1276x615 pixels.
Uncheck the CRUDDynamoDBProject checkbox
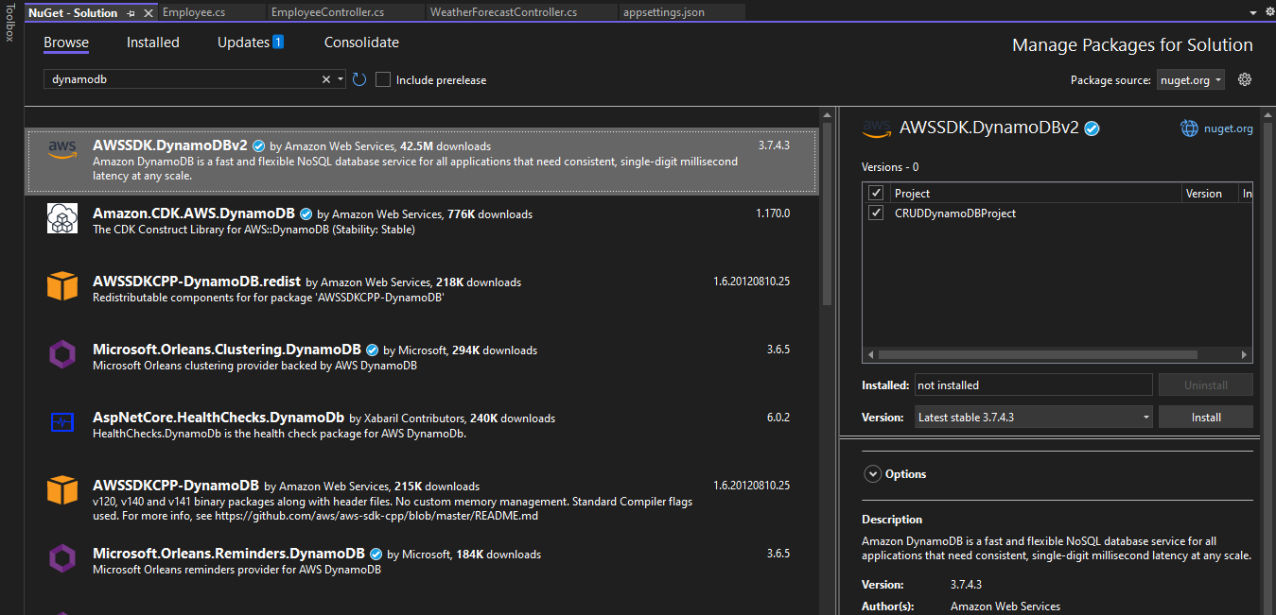tap(876, 214)
